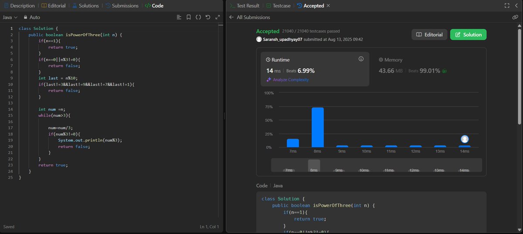Click the '100%' y-axis label
The height and width of the screenshot is (234, 523).
[x=269, y=93]
